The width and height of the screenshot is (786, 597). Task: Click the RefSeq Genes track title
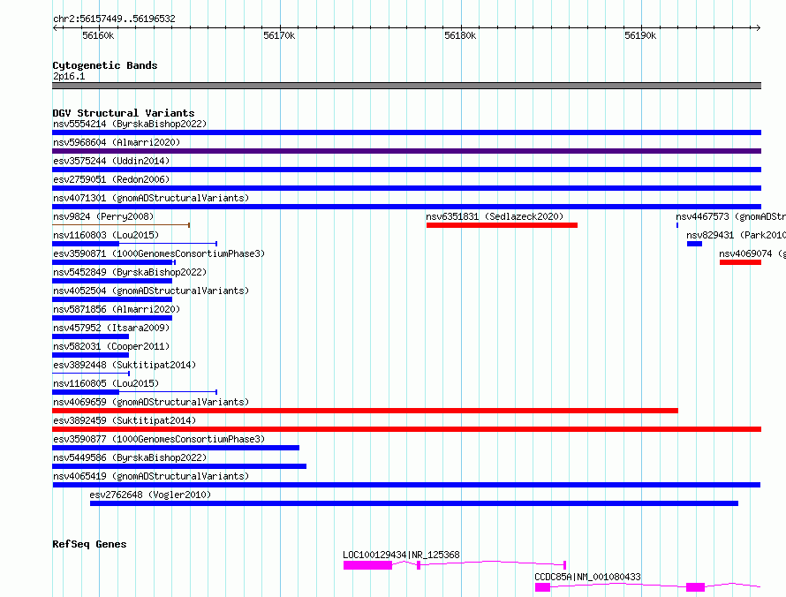pos(89,544)
